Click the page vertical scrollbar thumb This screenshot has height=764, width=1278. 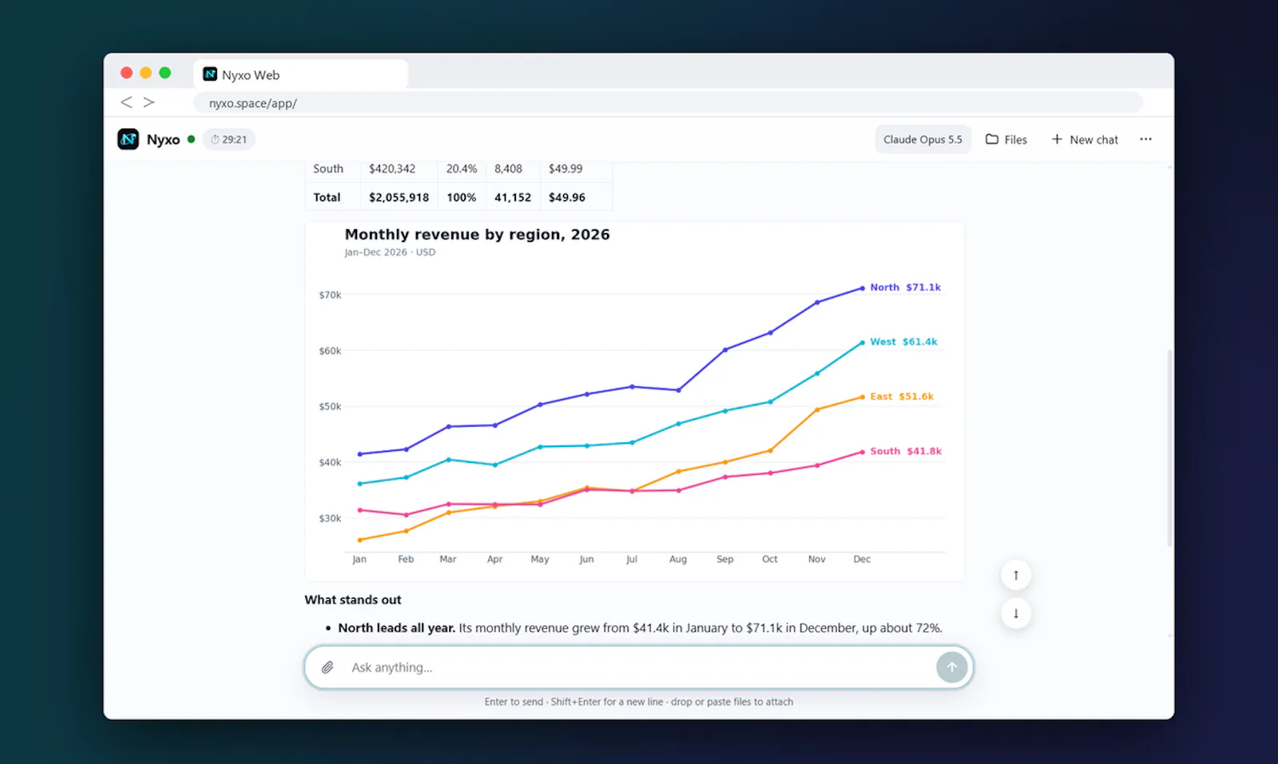click(x=1169, y=447)
